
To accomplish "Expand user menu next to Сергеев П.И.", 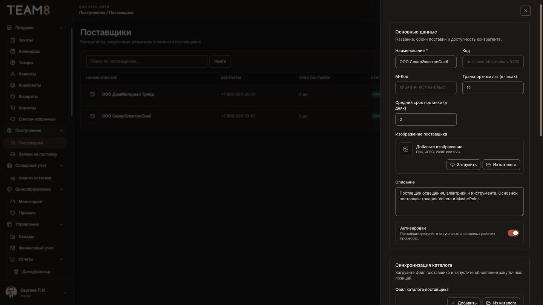I will tap(65, 293).
